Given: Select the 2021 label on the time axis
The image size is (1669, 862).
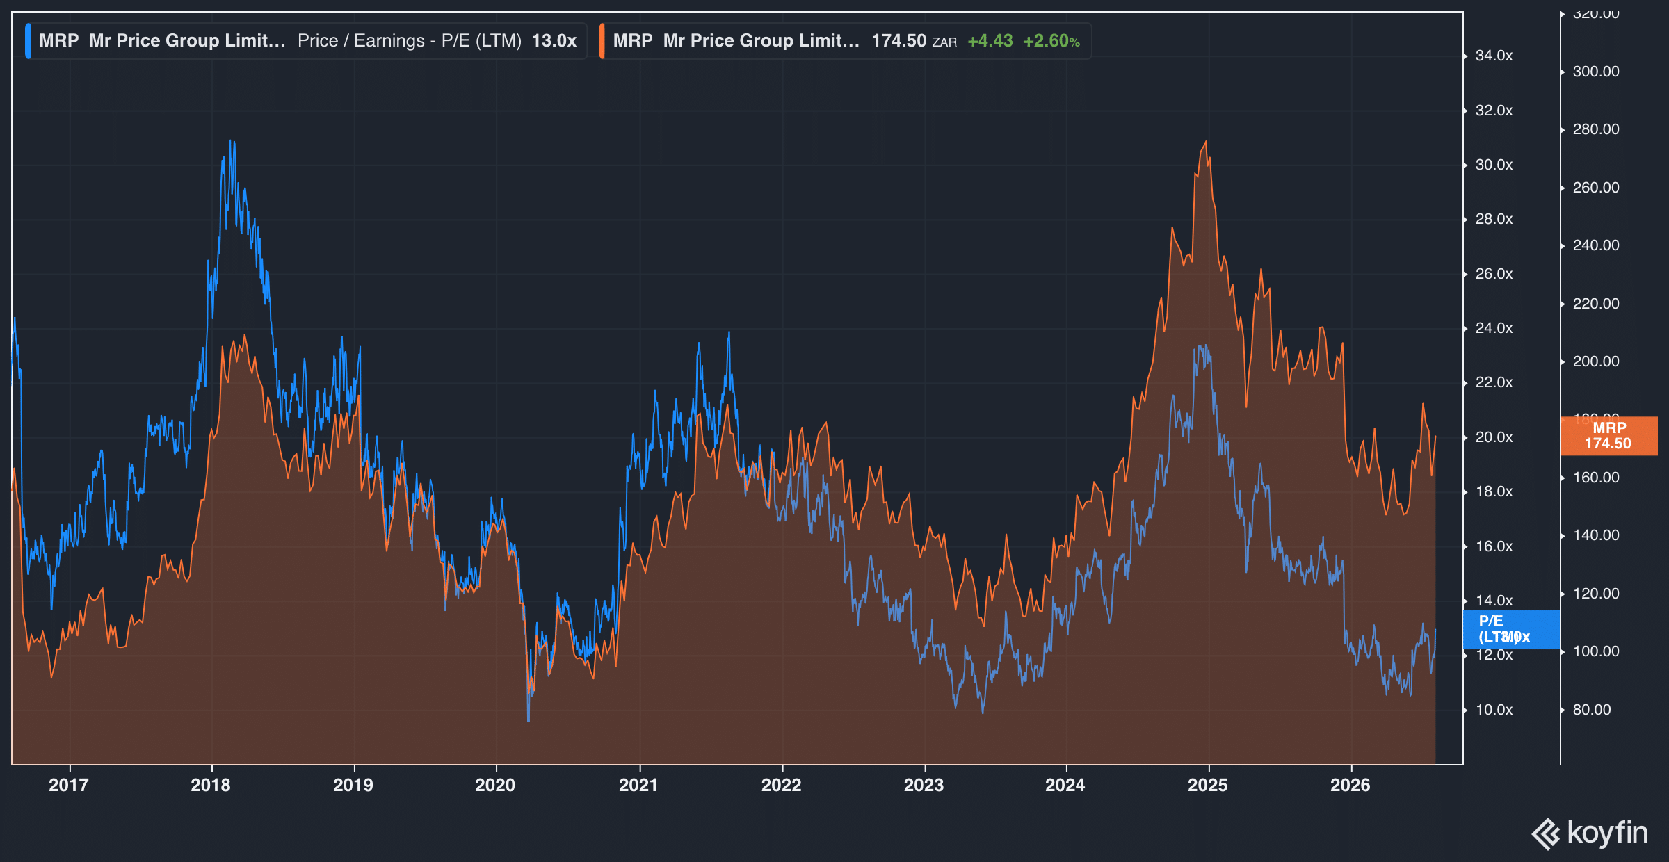Looking at the screenshot, I should (638, 786).
